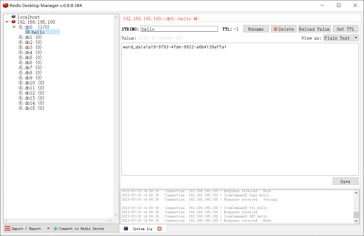Close the hello key tab with red X
This screenshot has height=236, width=364.
(x=196, y=19)
